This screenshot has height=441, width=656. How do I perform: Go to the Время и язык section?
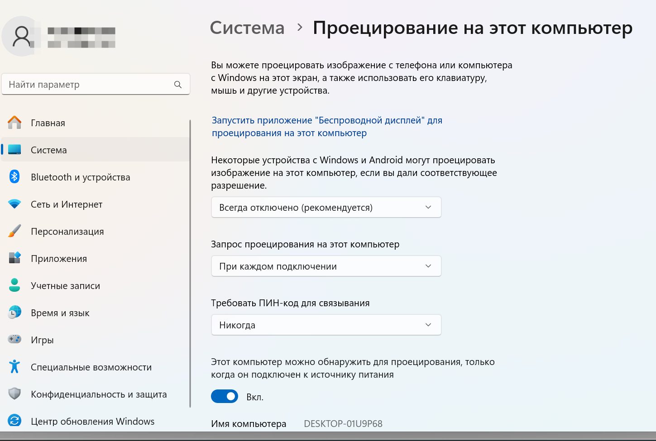click(60, 313)
